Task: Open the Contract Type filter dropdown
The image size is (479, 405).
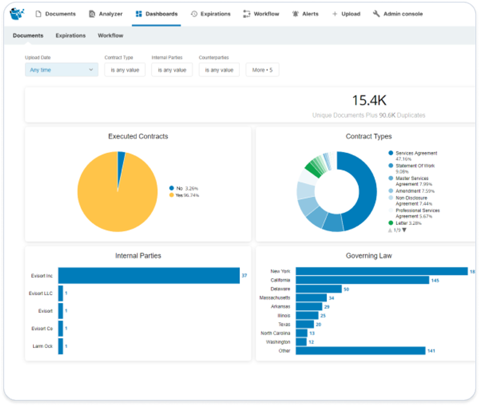Action: 124,69
